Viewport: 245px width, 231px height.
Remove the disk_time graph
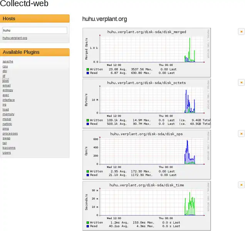pyautogui.click(x=241, y=185)
